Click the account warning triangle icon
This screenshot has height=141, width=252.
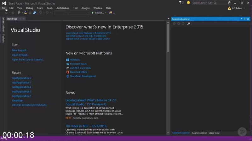point(229,8)
